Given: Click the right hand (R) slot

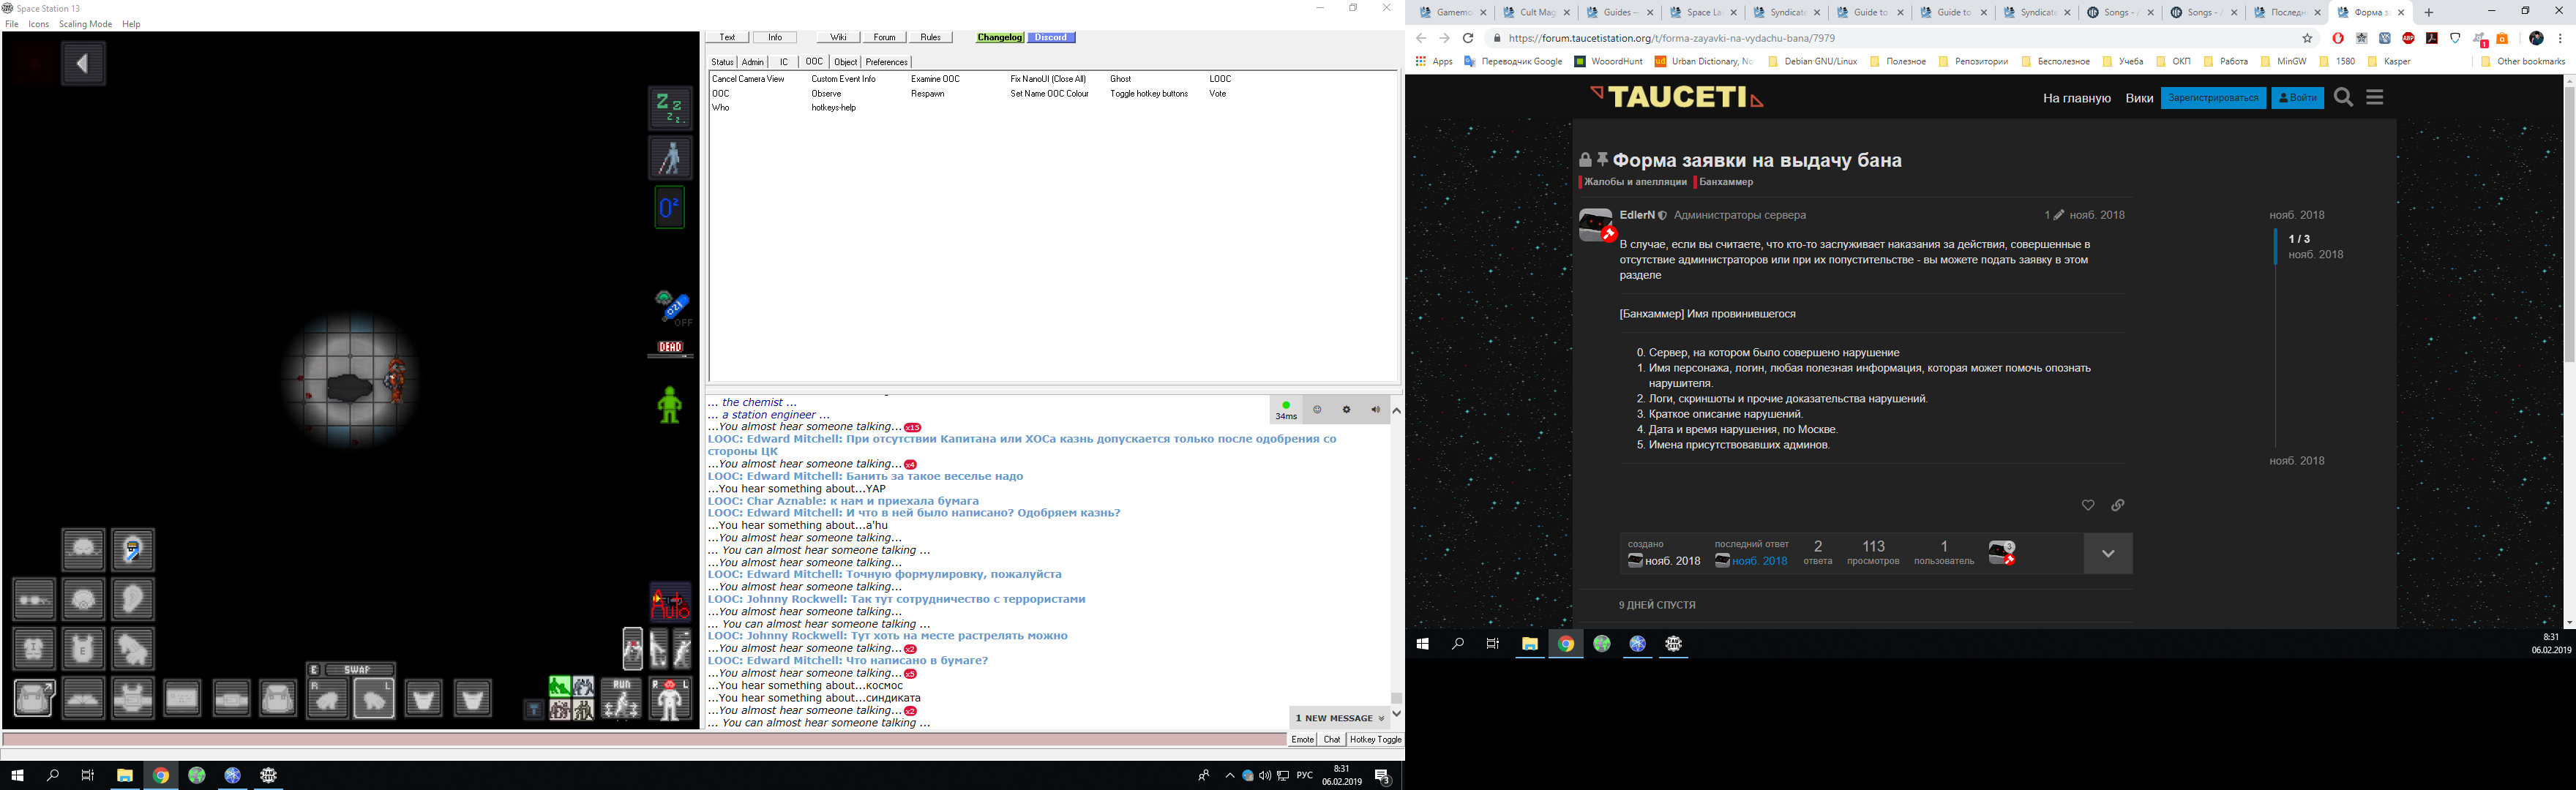Looking at the screenshot, I should click(x=327, y=698).
